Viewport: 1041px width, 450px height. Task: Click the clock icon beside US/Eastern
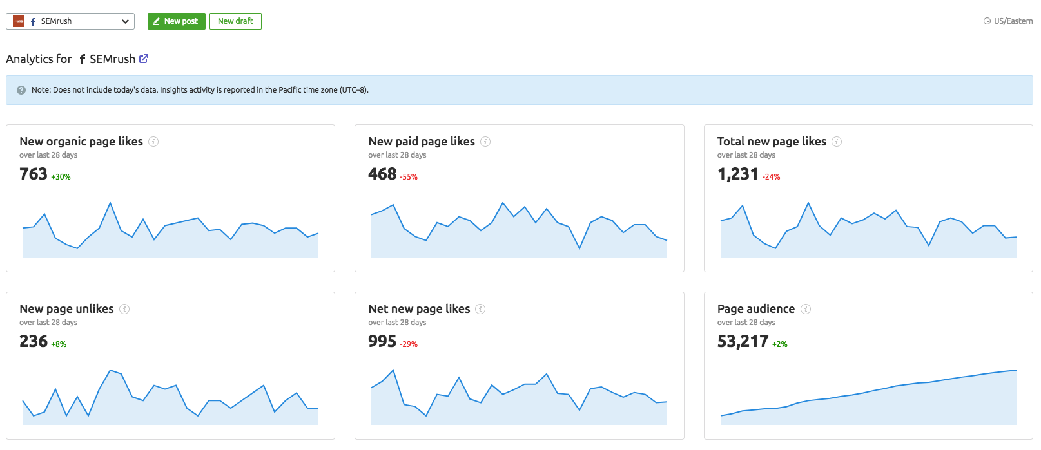coord(987,21)
